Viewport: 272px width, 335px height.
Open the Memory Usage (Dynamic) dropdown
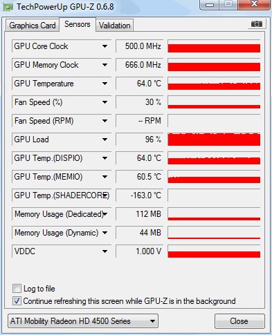click(x=105, y=233)
